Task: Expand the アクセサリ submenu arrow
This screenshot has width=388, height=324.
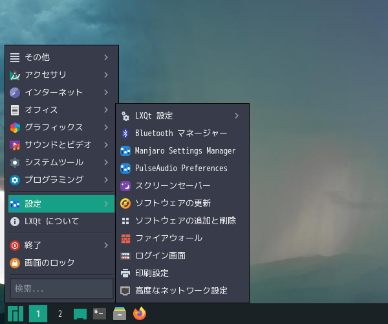Action: (106, 75)
